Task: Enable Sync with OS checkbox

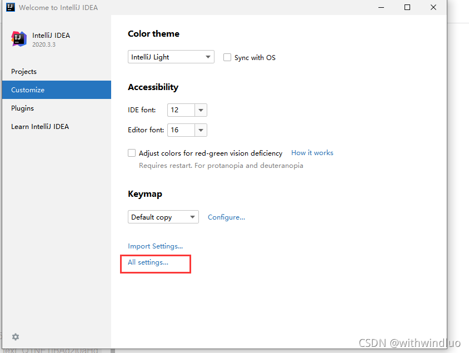Action: click(227, 57)
